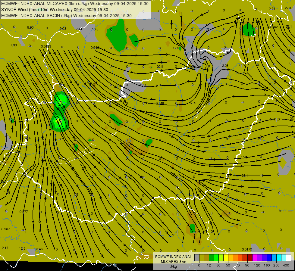Image resolution: width=295 pixels, height=271 pixels.
Task: Click the MLCAPE0-3km title line in header
Action: (x=75, y=4)
